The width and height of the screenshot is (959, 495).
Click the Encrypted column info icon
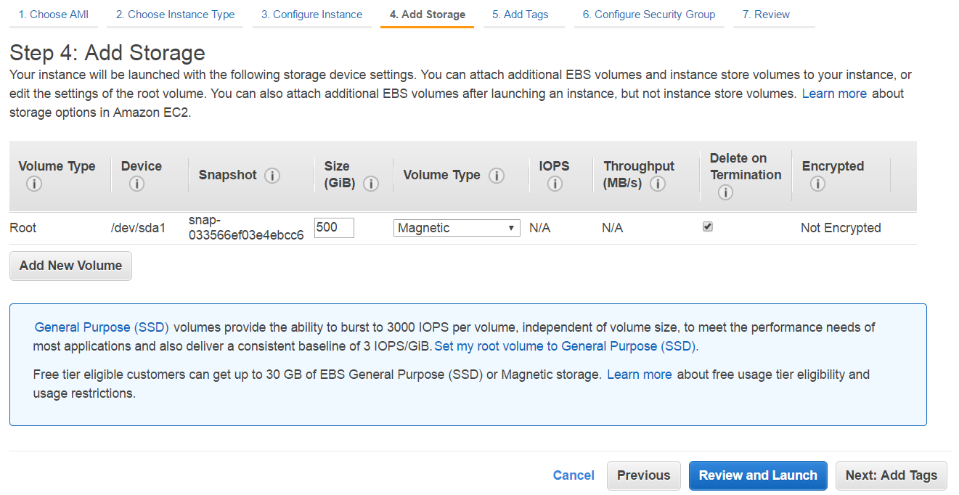pos(817,184)
